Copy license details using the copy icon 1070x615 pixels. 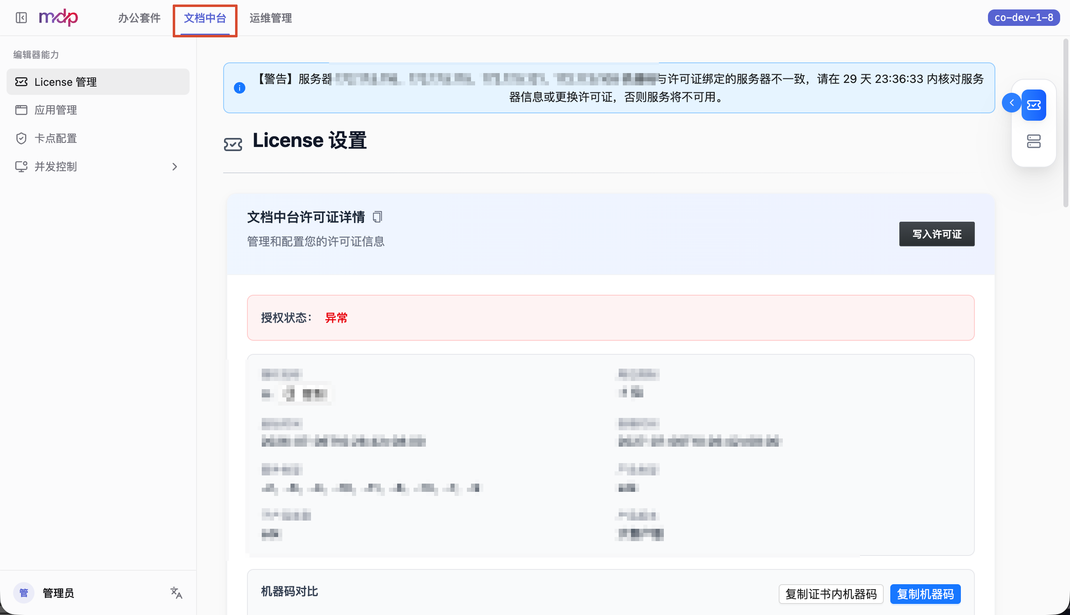[377, 217]
